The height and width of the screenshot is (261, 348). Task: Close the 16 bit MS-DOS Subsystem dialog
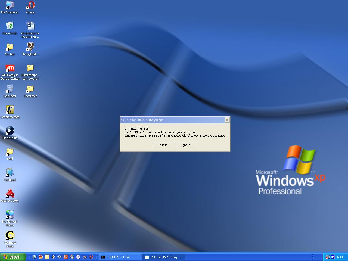point(227,120)
